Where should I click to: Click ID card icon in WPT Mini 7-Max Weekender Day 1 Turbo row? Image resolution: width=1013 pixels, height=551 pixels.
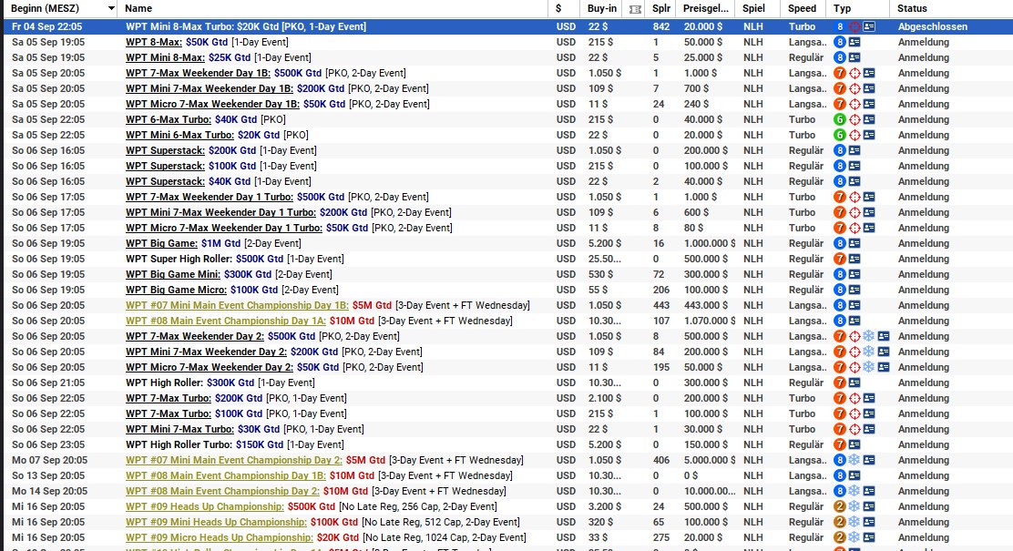coord(870,212)
